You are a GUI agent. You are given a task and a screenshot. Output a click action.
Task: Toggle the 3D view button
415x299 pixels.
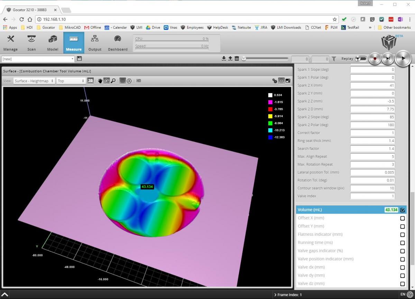tap(90, 81)
